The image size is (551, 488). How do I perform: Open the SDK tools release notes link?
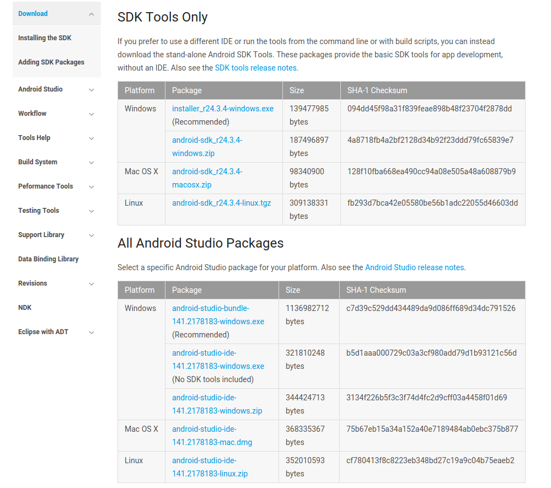coord(255,68)
